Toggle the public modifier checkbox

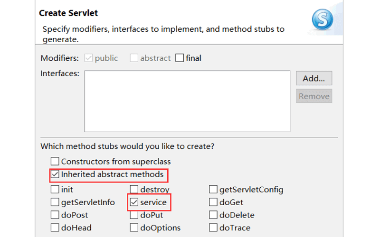pos(88,58)
